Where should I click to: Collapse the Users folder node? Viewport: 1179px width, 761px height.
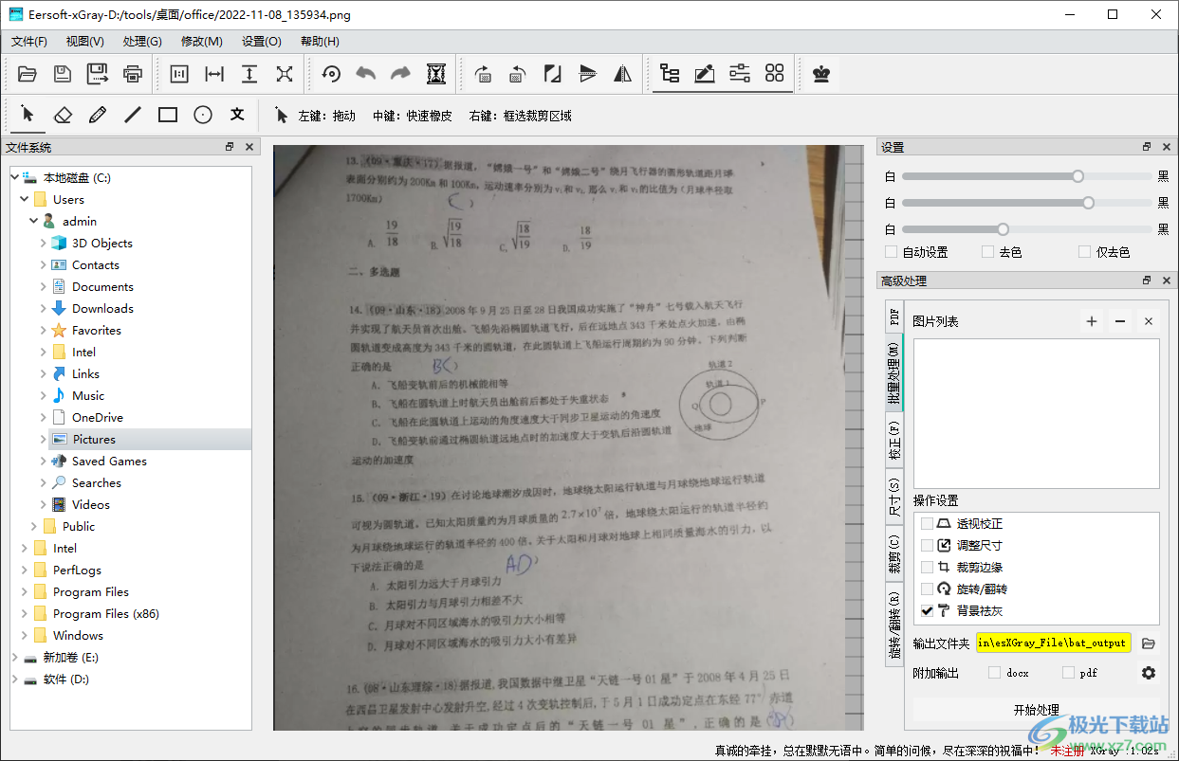(x=25, y=199)
